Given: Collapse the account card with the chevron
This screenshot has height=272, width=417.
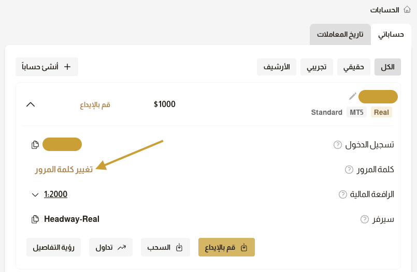Looking at the screenshot, I should coord(31,104).
